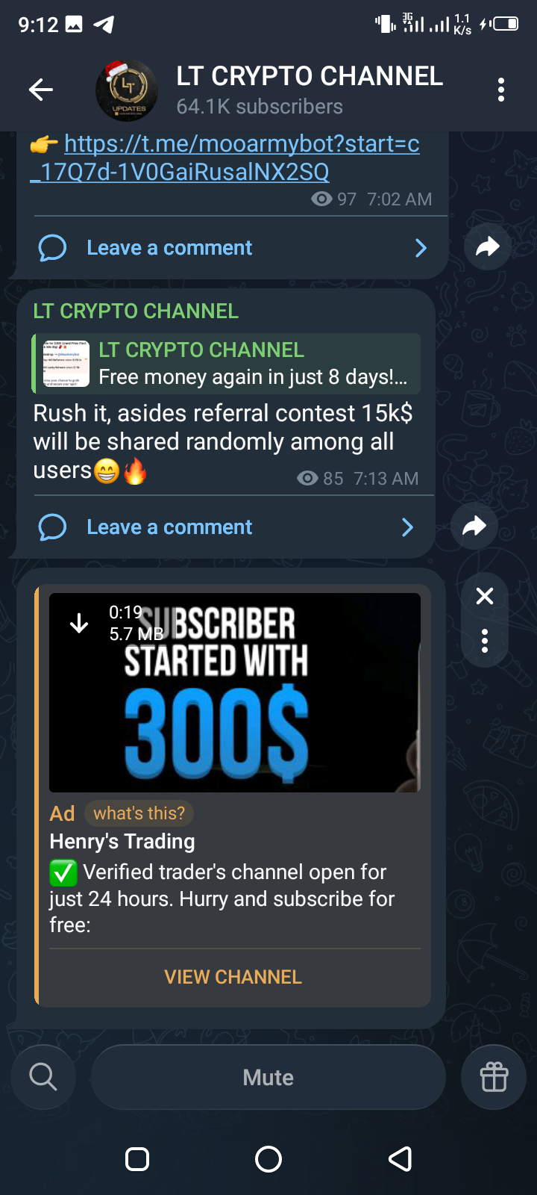
Task: Share the 7:02 AM message
Action: point(487,246)
